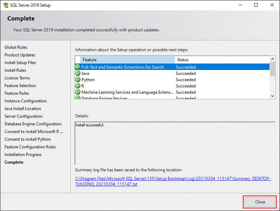This screenshot has width=280, height=211.
Task: Click the green checkmark next to Java
Action: pos(78,73)
